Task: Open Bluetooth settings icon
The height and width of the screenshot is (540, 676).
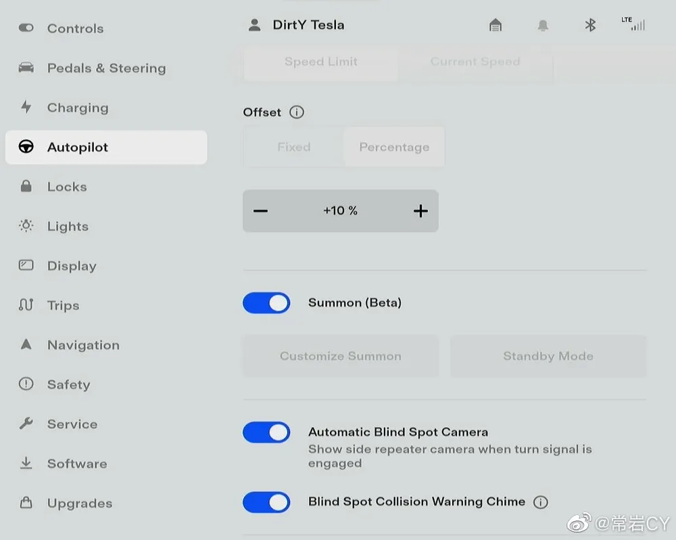Action: [x=590, y=26]
